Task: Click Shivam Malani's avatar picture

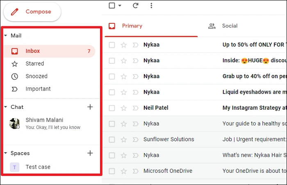Action: click(14, 123)
